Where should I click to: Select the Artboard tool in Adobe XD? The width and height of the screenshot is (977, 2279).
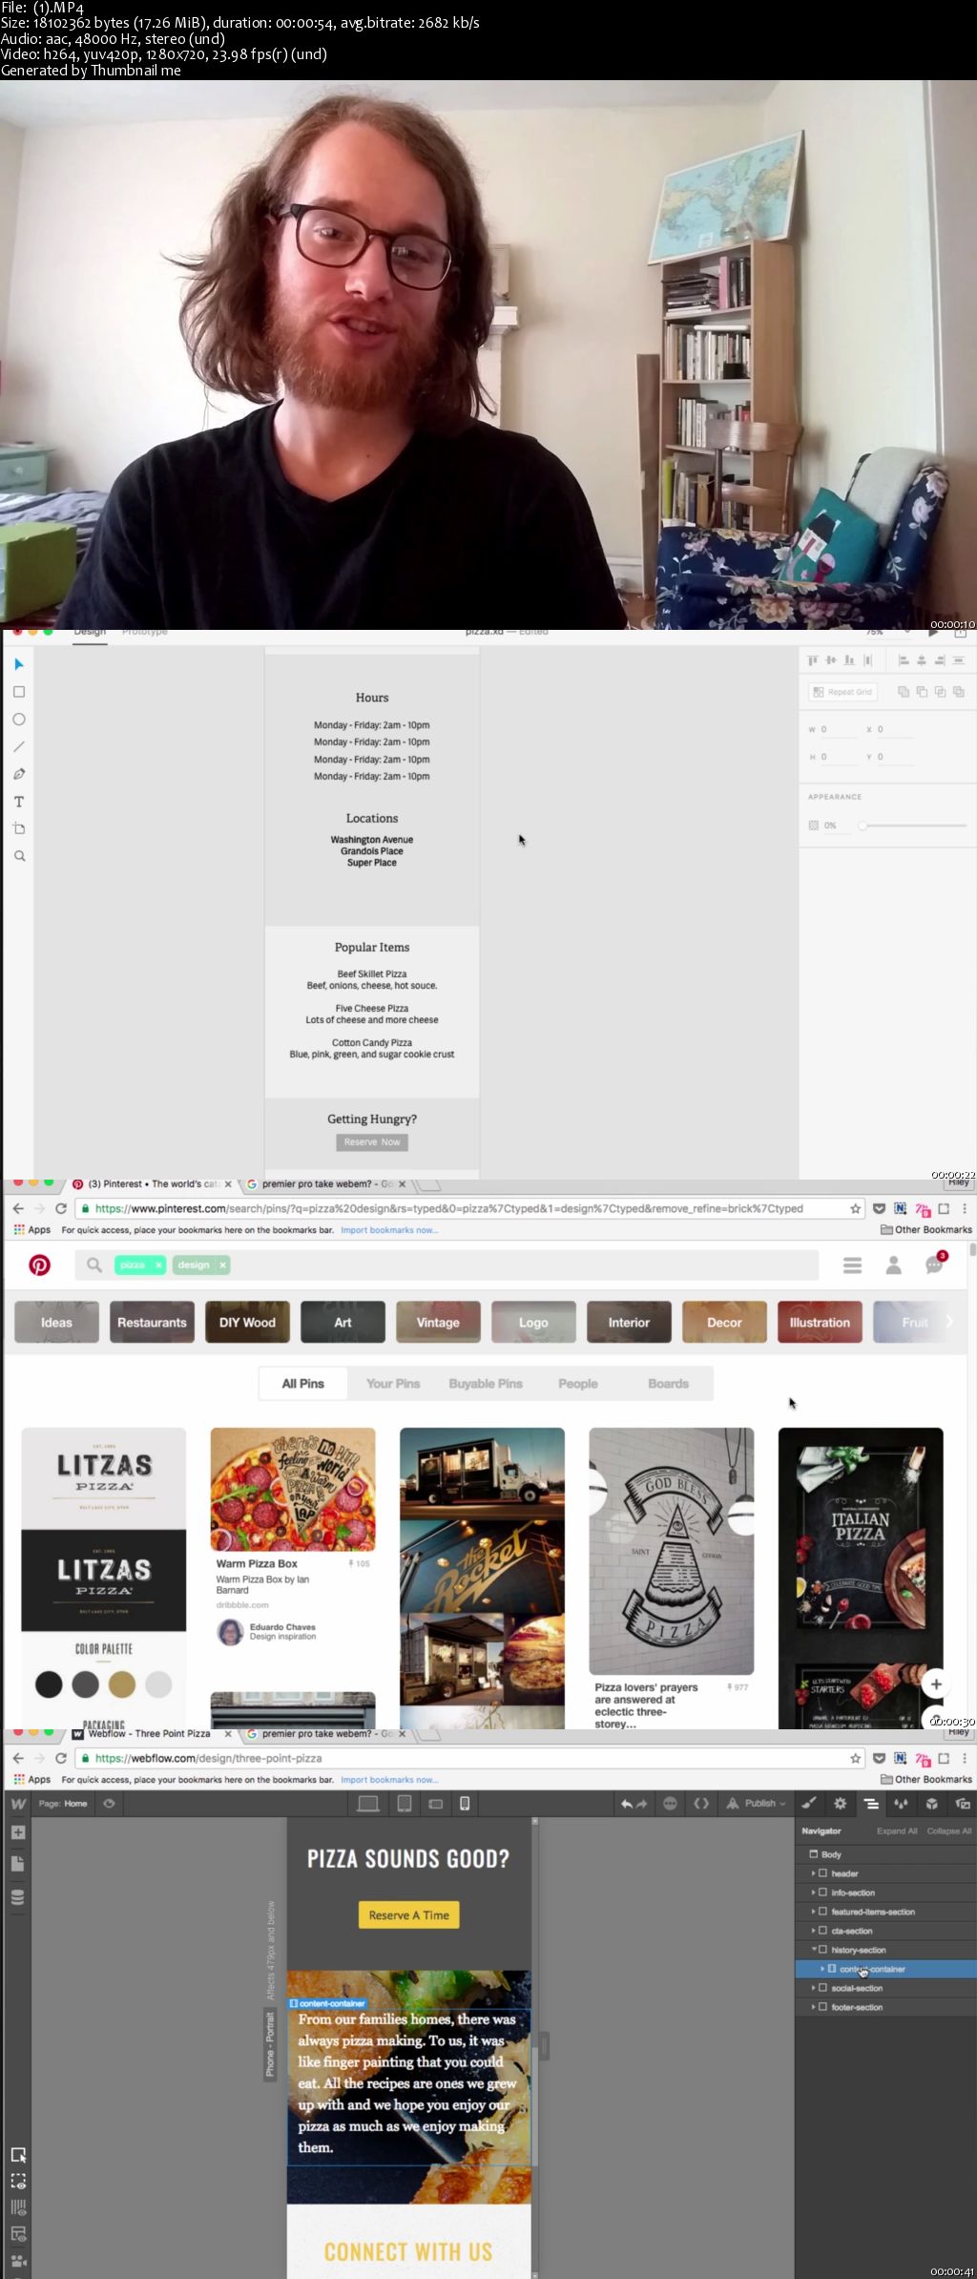tap(18, 828)
